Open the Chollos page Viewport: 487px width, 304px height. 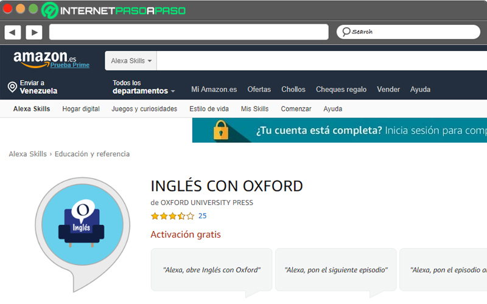pyautogui.click(x=293, y=89)
